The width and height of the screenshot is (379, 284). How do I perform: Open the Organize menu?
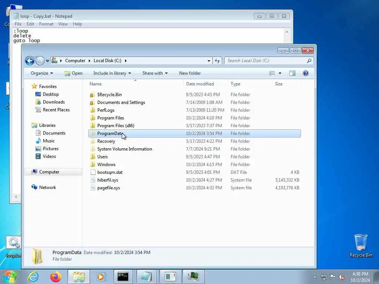coord(42,73)
